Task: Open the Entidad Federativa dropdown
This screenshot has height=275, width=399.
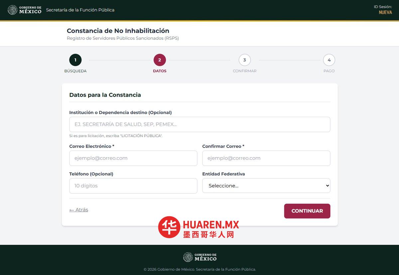Action: [266, 186]
